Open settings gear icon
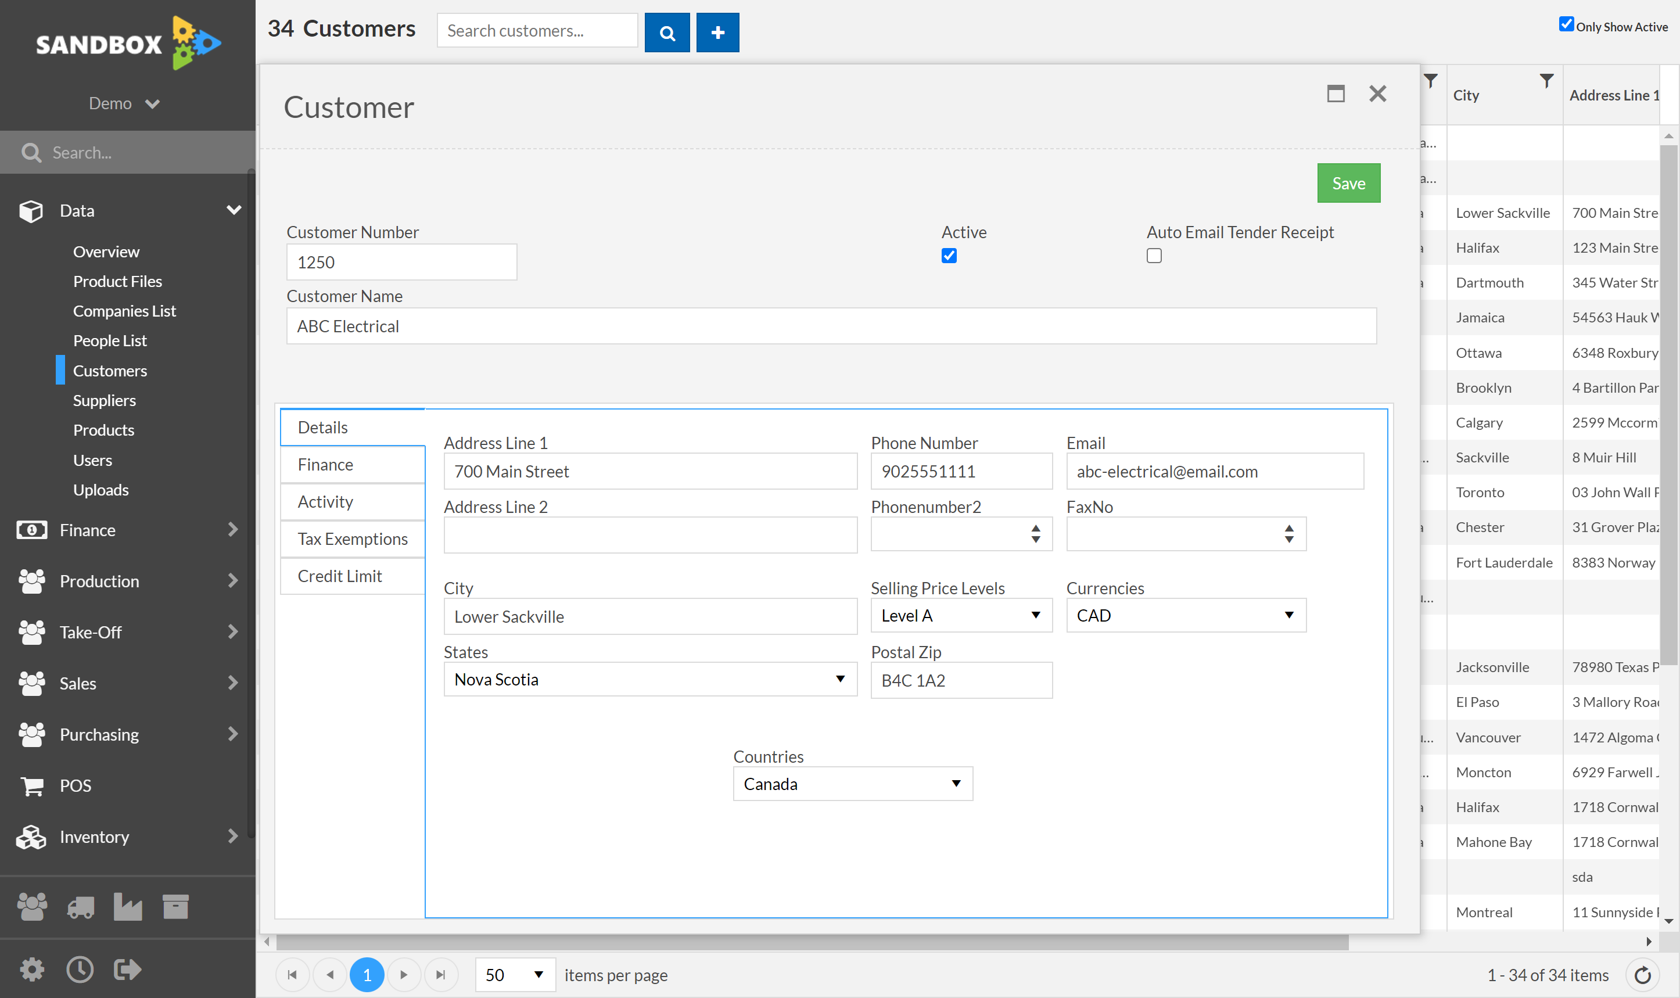The width and height of the screenshot is (1680, 998). tap(31, 969)
